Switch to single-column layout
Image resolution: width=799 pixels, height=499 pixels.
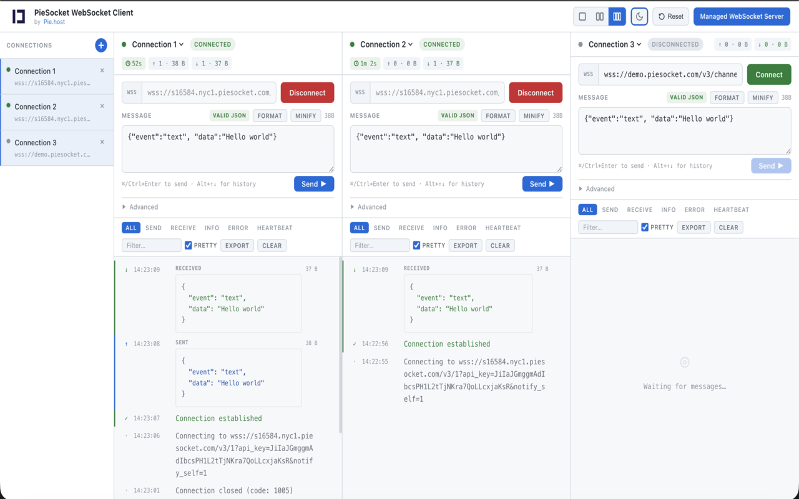(x=582, y=17)
